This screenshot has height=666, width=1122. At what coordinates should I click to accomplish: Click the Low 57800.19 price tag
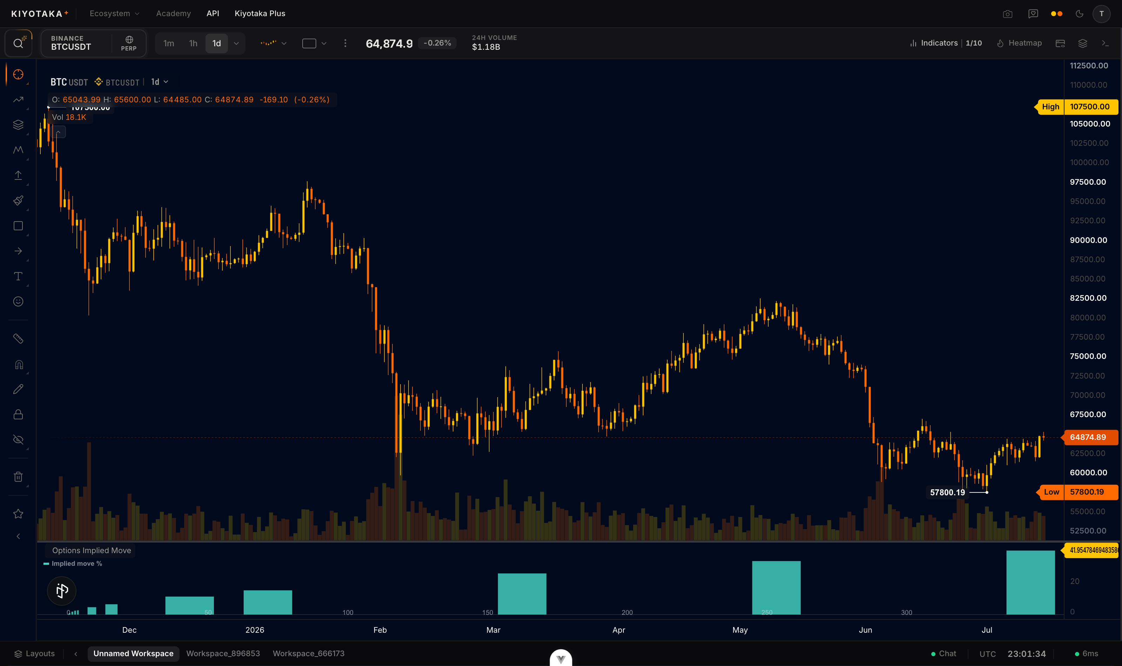click(1077, 492)
